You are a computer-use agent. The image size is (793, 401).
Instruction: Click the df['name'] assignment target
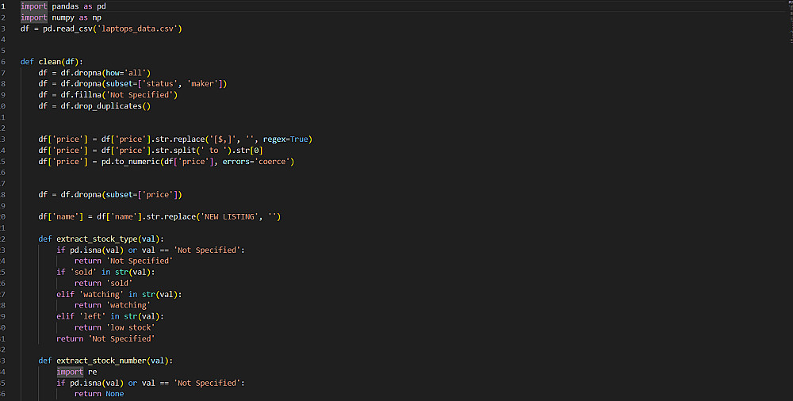pos(61,217)
